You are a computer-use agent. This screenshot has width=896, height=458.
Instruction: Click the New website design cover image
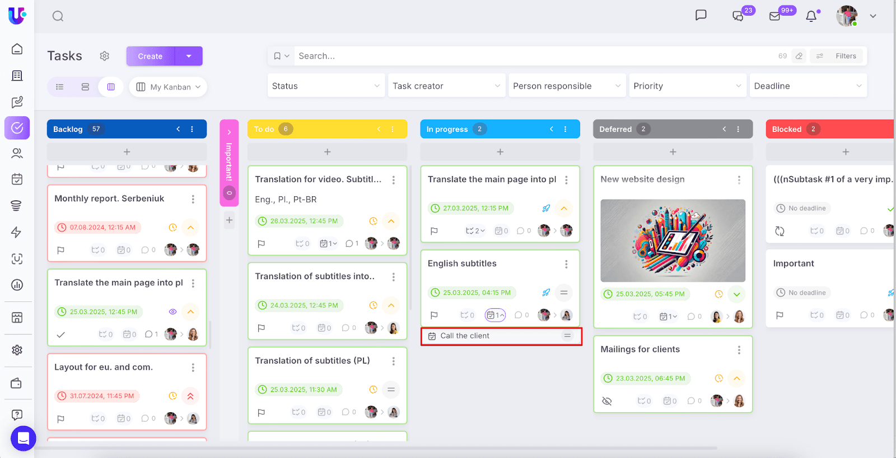point(673,240)
